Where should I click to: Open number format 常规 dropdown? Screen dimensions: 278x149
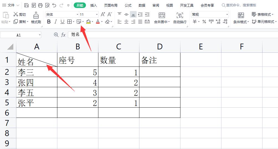point(227,14)
